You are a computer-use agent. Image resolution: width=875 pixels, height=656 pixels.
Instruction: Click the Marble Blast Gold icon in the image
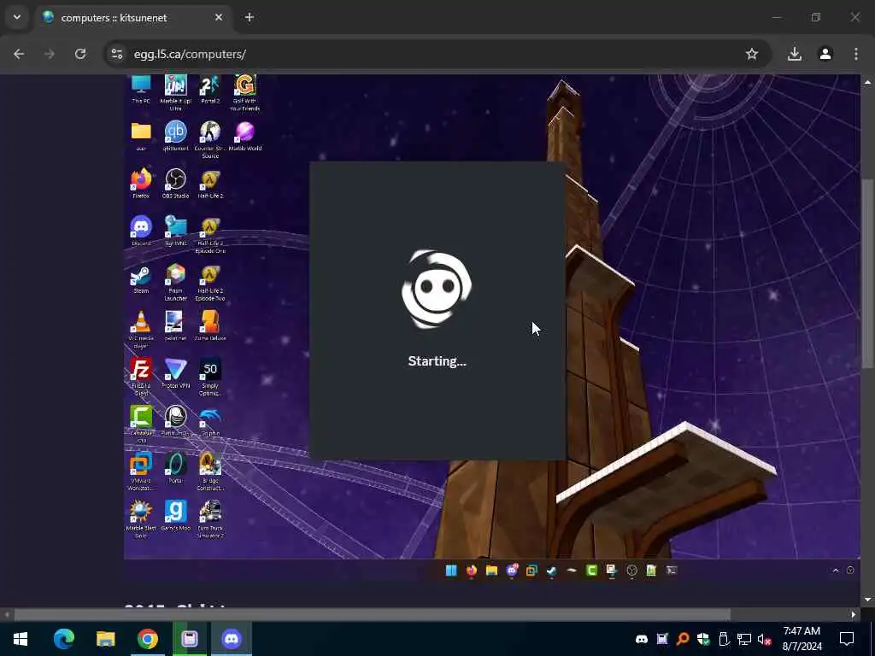(x=141, y=518)
